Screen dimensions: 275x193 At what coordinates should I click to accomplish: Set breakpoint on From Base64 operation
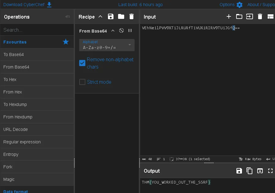click(130, 30)
